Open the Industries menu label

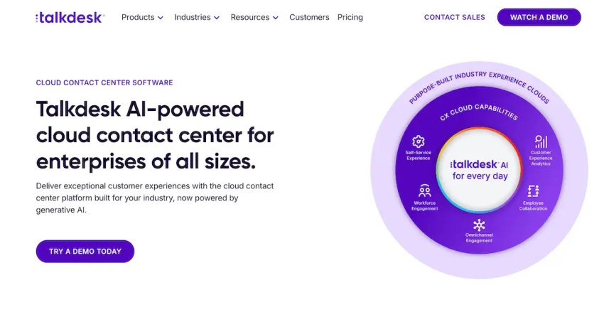(x=193, y=17)
